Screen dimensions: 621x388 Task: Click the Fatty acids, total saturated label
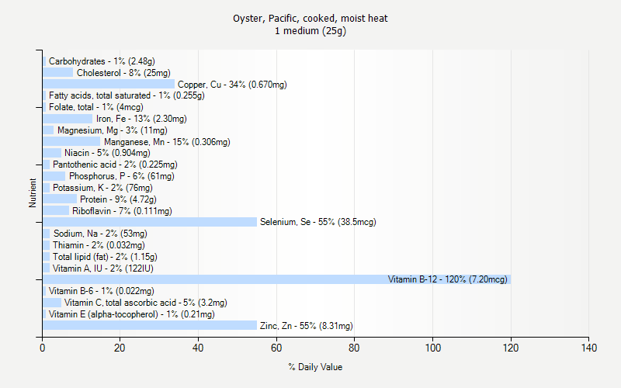click(x=127, y=95)
